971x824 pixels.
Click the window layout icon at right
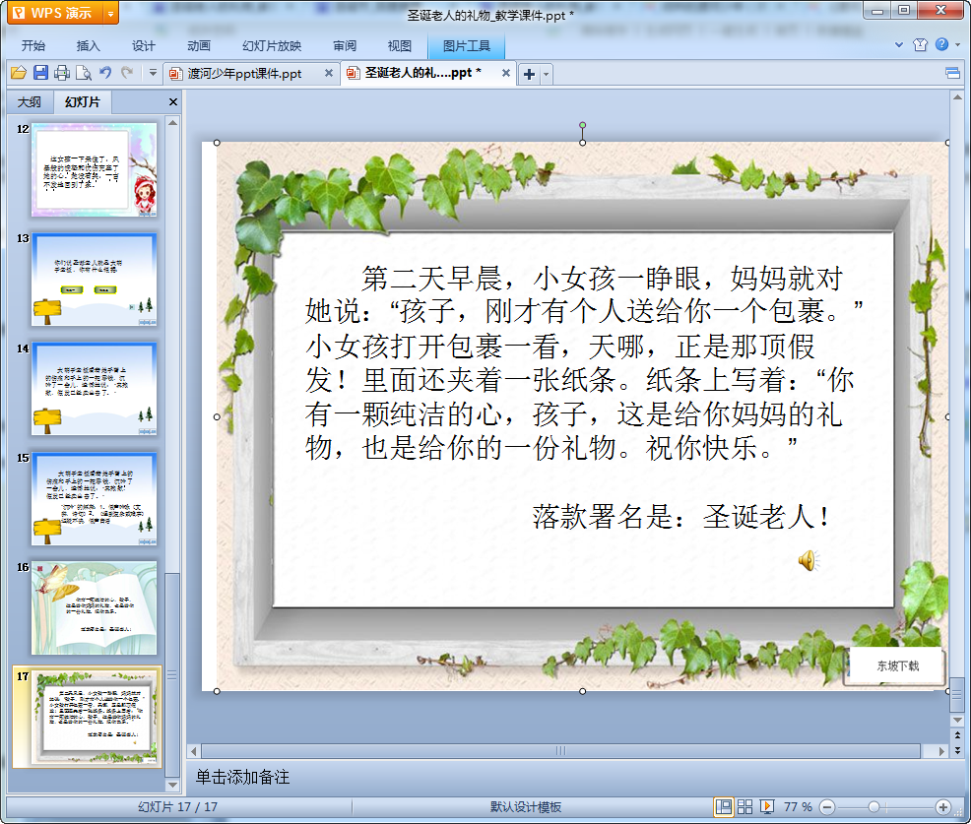(952, 74)
